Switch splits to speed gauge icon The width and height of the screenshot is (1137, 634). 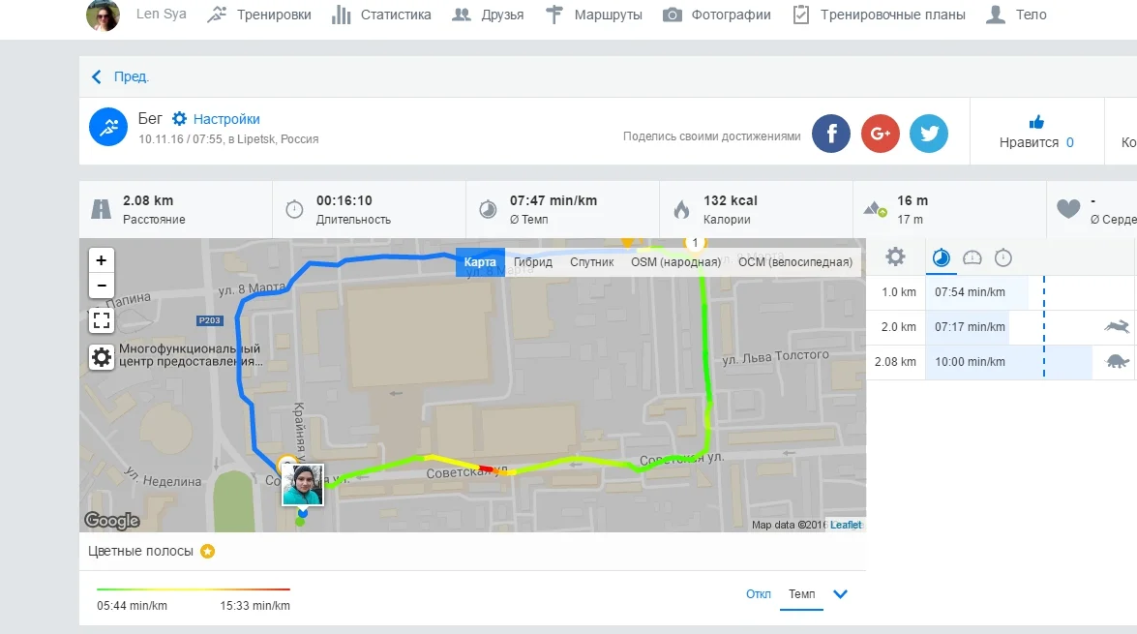click(972, 257)
